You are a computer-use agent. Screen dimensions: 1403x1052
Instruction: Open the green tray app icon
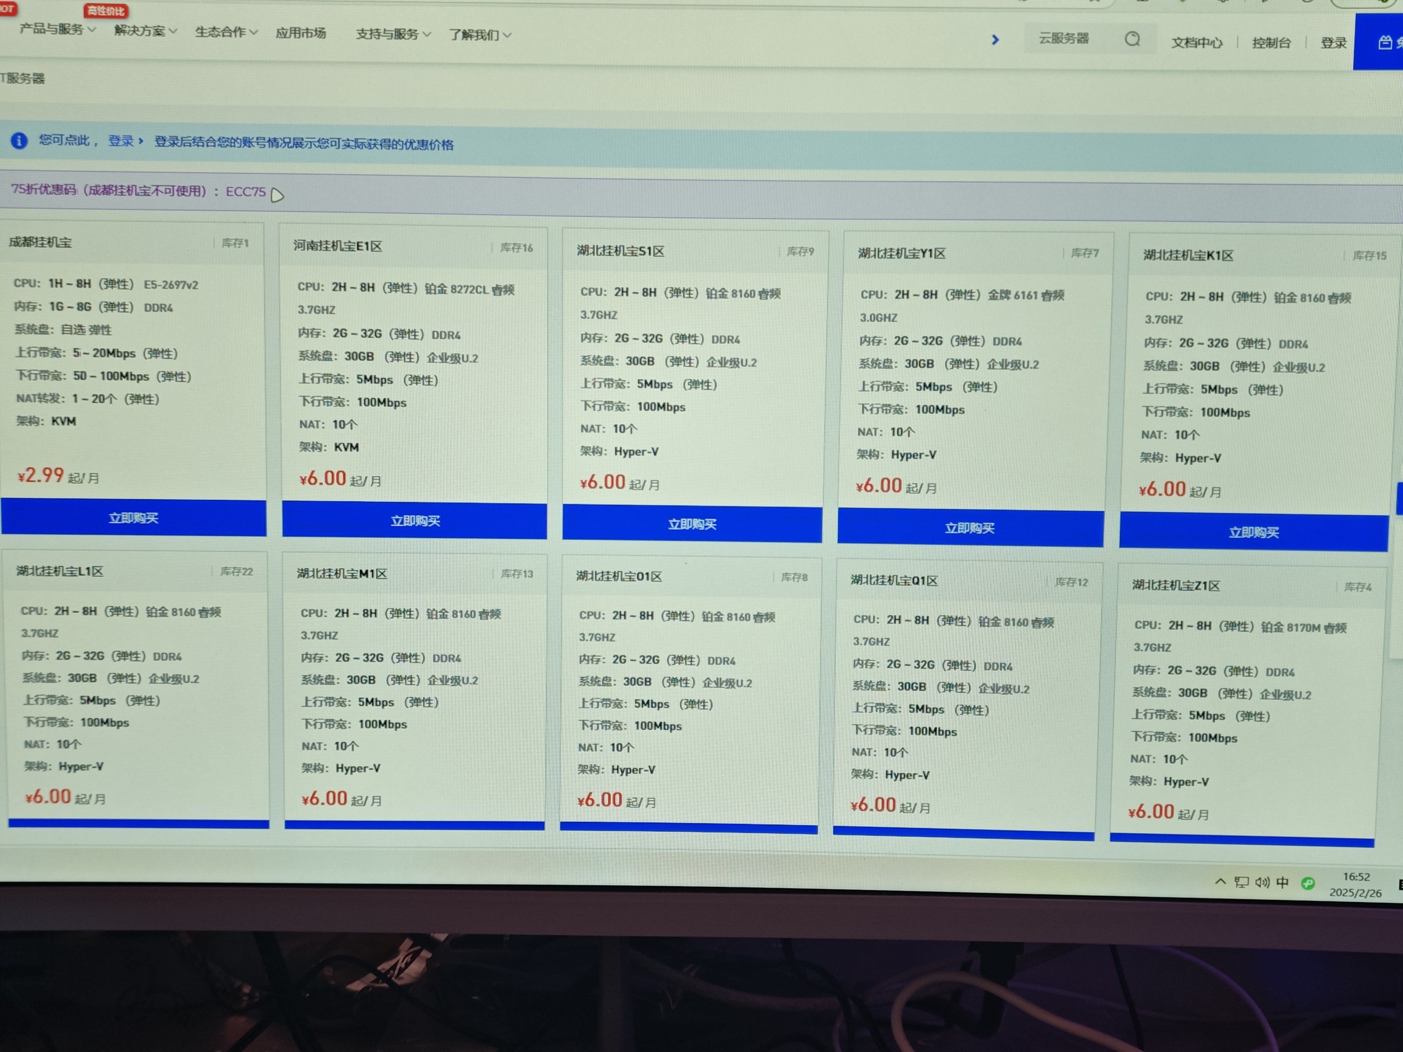click(1308, 883)
